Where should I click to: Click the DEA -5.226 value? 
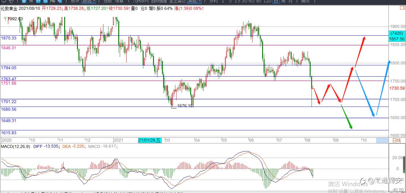[74, 146]
